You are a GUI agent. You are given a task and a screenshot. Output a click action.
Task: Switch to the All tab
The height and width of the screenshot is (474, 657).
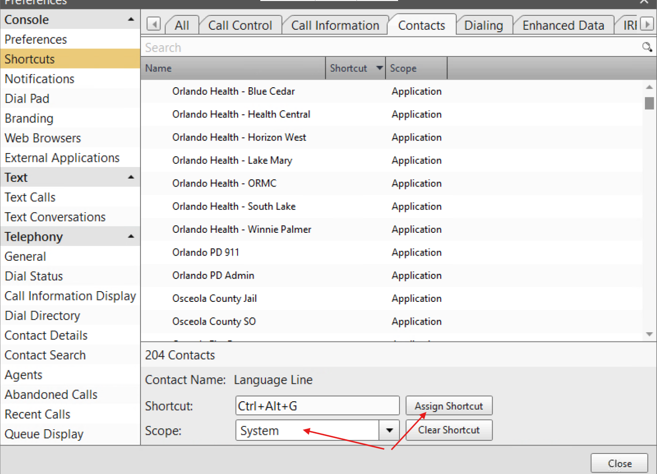[x=182, y=25]
